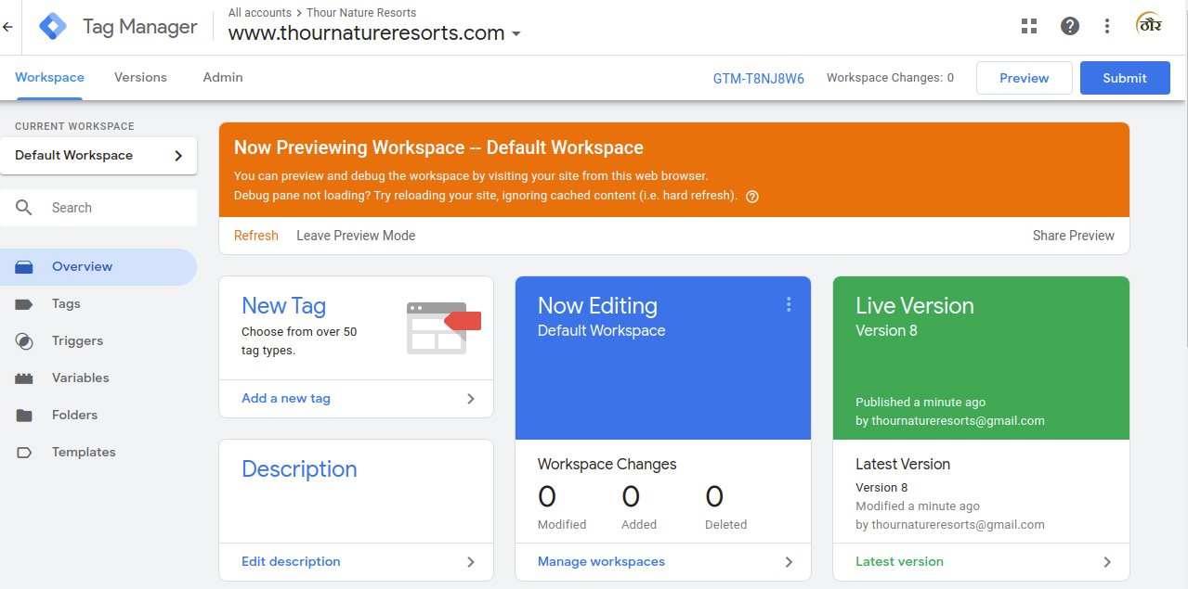Click the All accounts breadcrumb
This screenshot has height=589, width=1188.
click(x=259, y=13)
